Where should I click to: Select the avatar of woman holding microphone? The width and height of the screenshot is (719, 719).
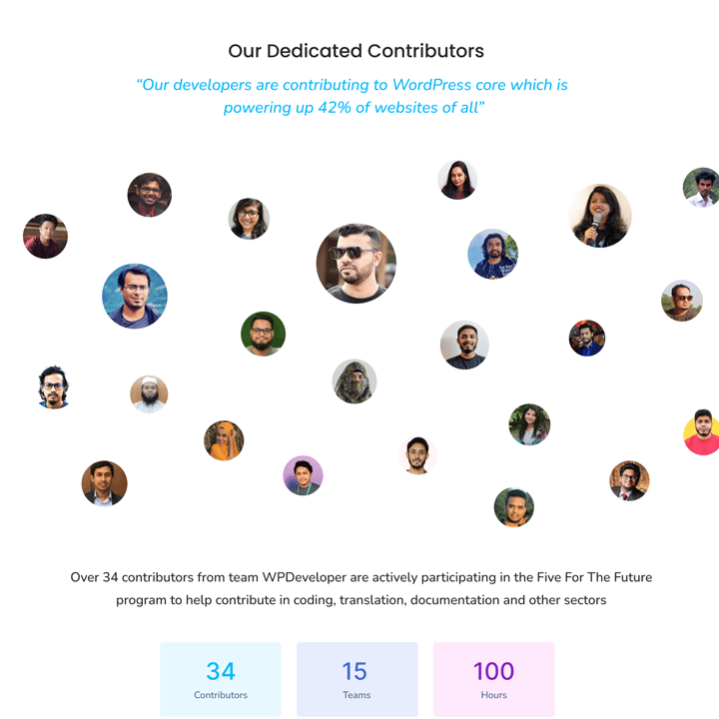tap(600, 216)
